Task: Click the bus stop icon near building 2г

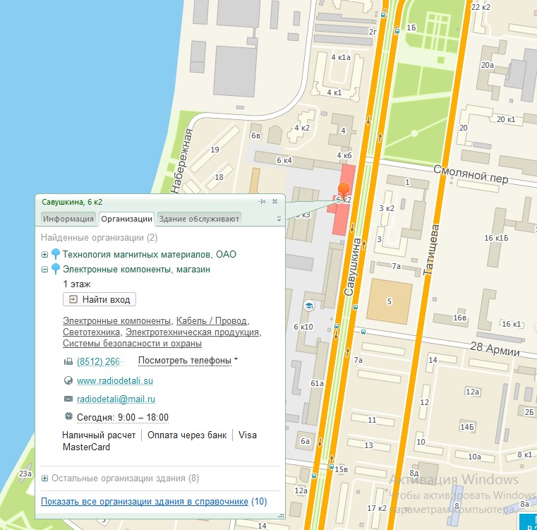Action: click(x=383, y=15)
